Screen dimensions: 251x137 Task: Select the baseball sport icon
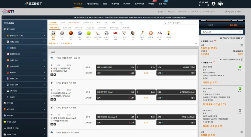(62, 33)
